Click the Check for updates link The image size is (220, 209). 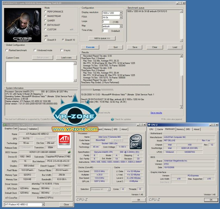[x=123, y=119]
